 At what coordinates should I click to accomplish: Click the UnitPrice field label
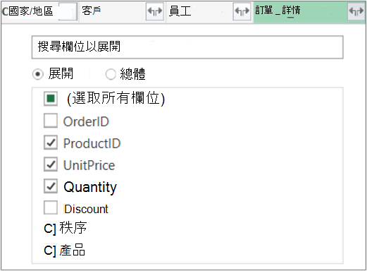click(x=89, y=165)
